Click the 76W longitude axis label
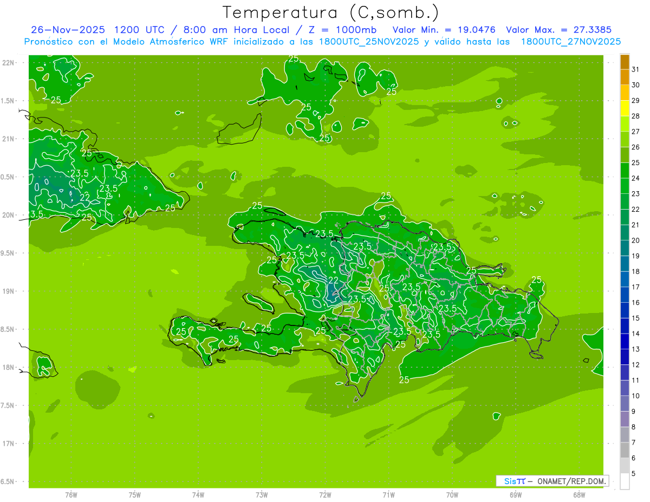The image size is (650, 502). tap(71, 494)
